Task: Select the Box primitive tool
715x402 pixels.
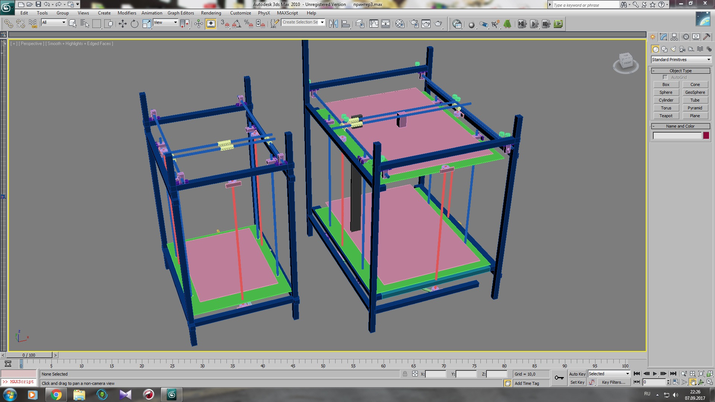Action: 666,84
